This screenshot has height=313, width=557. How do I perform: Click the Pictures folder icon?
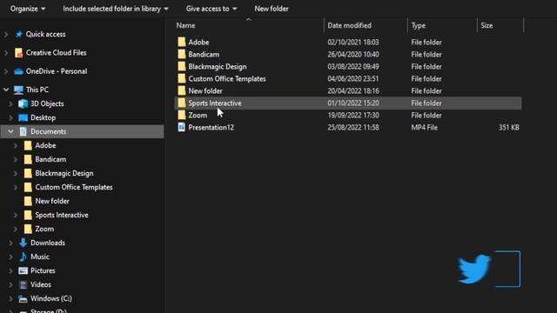23,270
